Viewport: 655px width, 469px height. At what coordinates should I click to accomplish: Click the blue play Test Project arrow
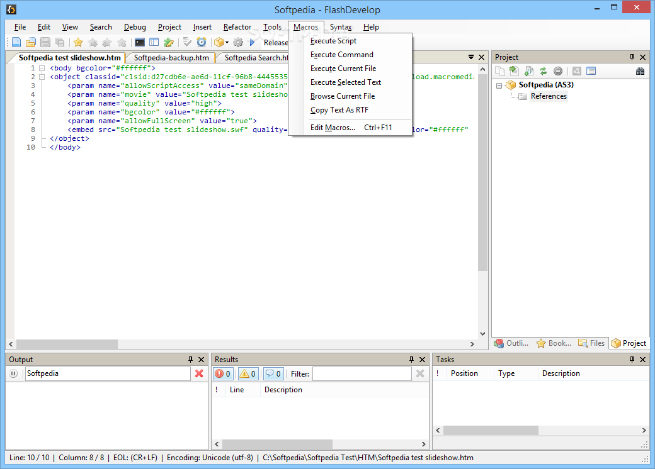click(252, 42)
